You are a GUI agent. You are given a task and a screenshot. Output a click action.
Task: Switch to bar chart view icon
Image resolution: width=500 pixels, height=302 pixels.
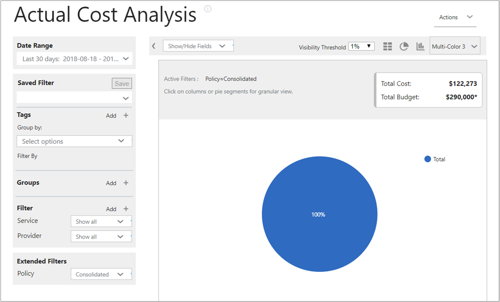click(420, 47)
